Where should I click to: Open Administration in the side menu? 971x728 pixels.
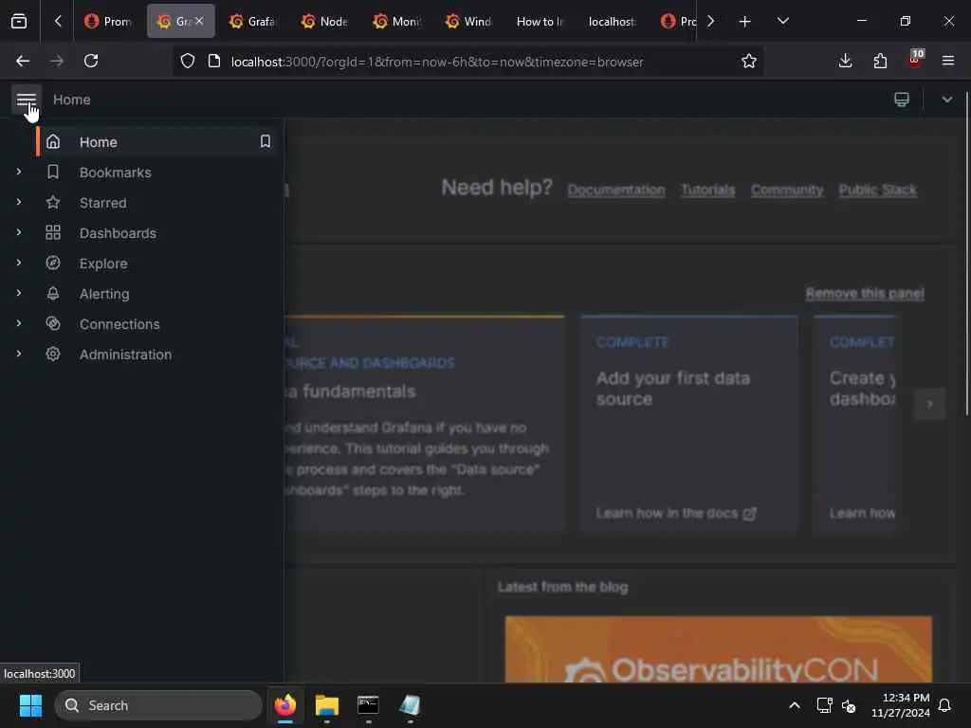pos(125,355)
